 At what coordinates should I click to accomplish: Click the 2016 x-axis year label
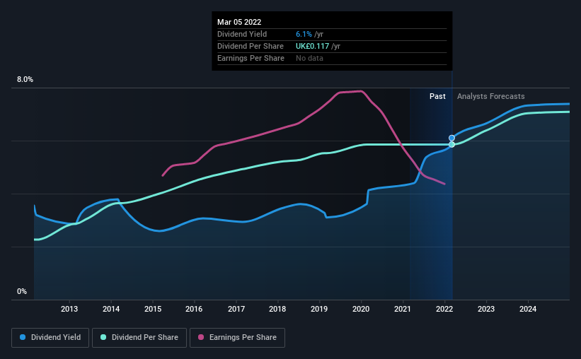194,309
